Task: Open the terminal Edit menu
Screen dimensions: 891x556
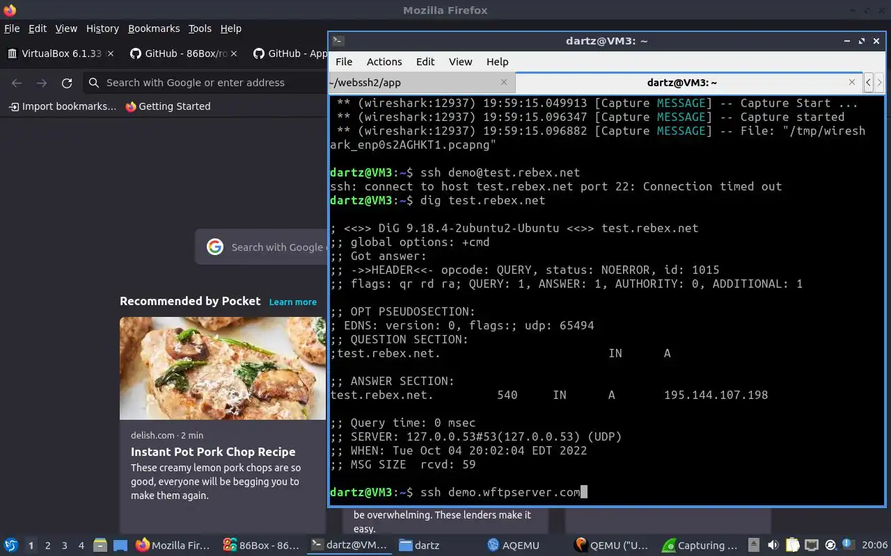Action: click(425, 62)
